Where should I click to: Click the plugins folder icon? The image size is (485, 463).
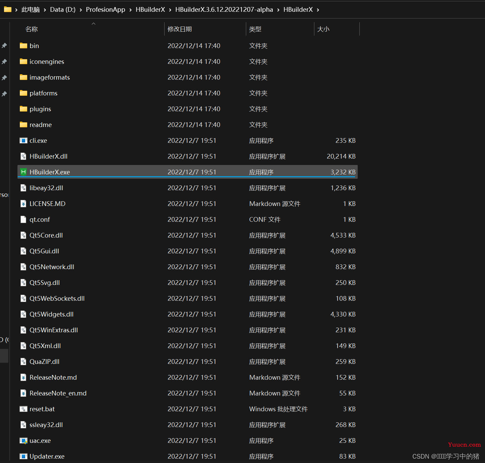[24, 109]
